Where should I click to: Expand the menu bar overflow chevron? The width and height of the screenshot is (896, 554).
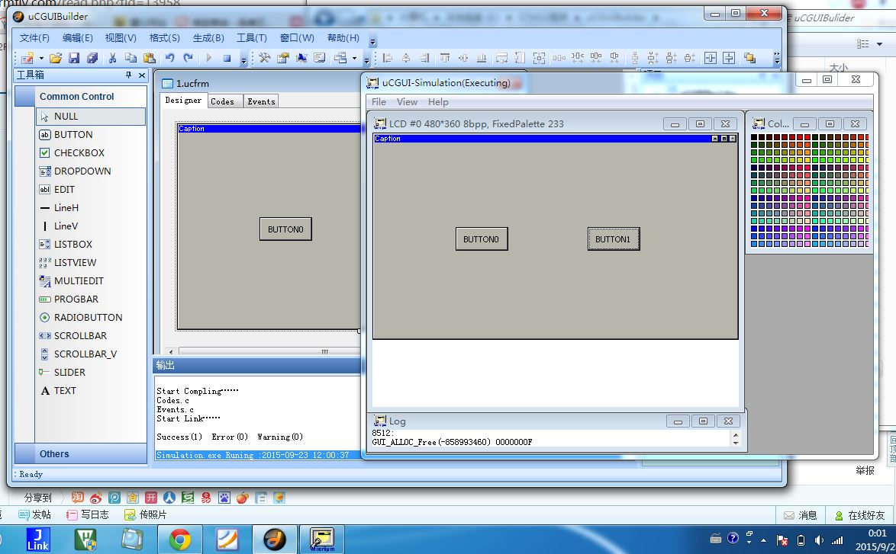click(x=372, y=41)
